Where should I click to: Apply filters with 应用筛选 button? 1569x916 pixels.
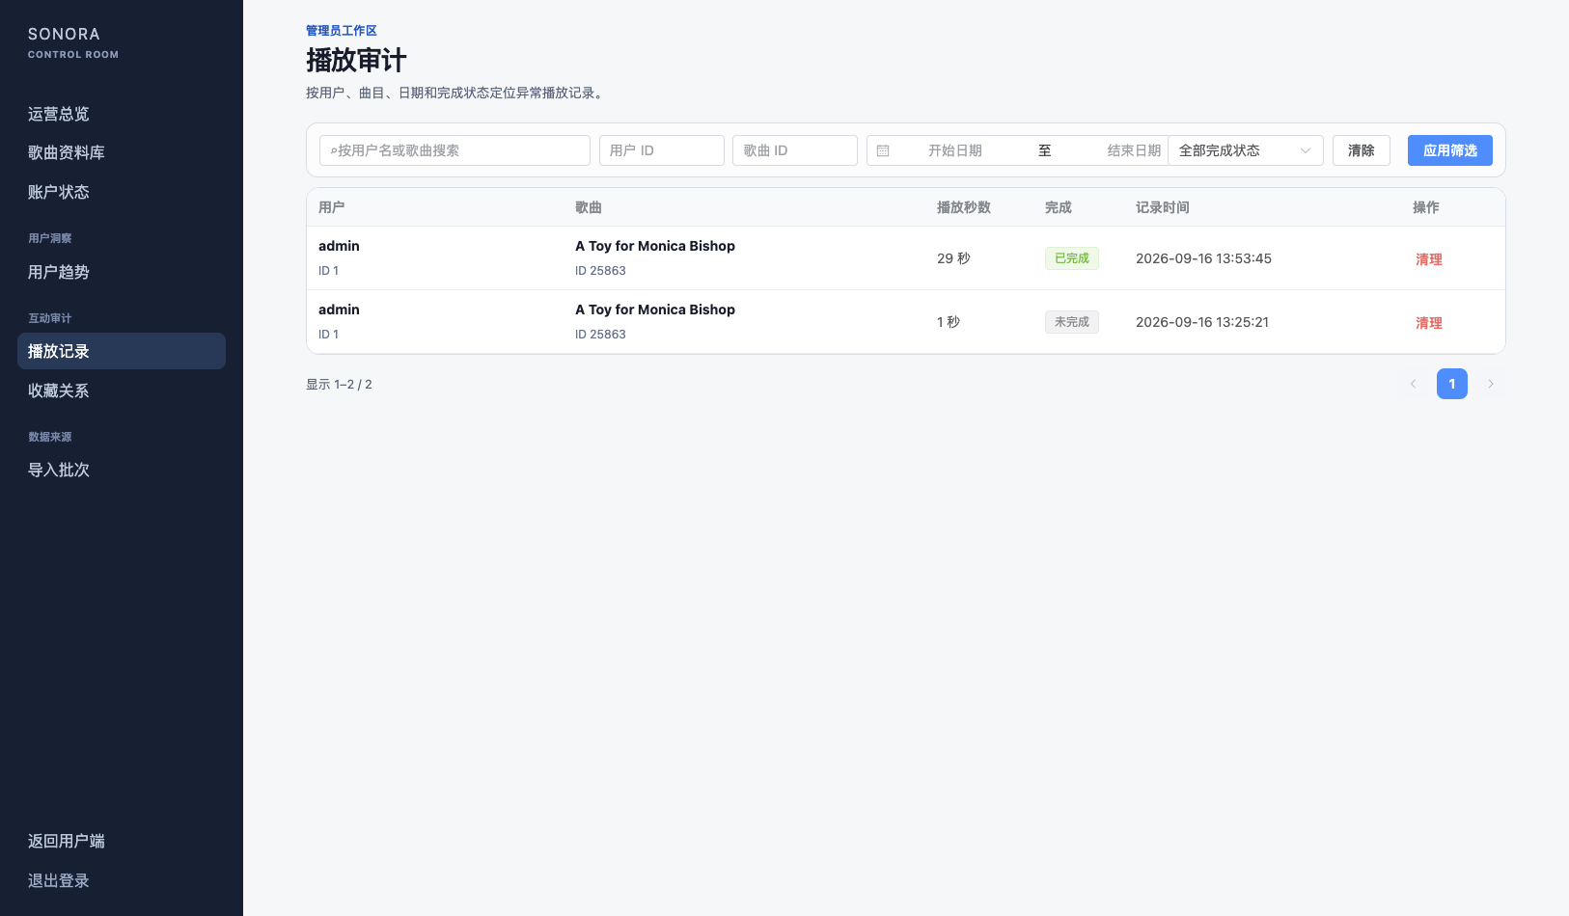[1450, 150]
